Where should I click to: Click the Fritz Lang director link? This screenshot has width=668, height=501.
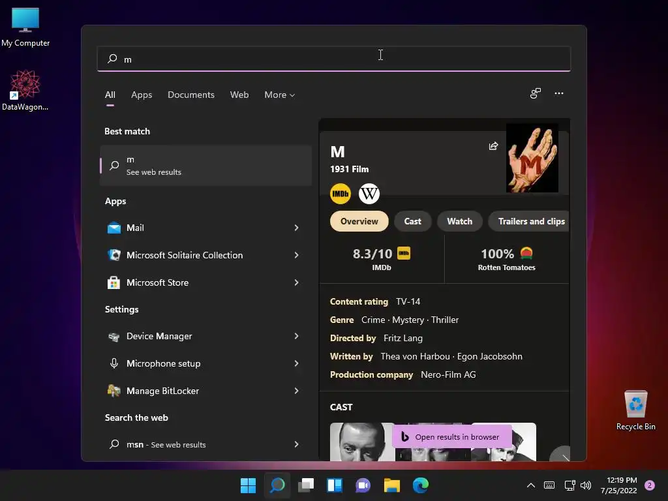pos(403,339)
